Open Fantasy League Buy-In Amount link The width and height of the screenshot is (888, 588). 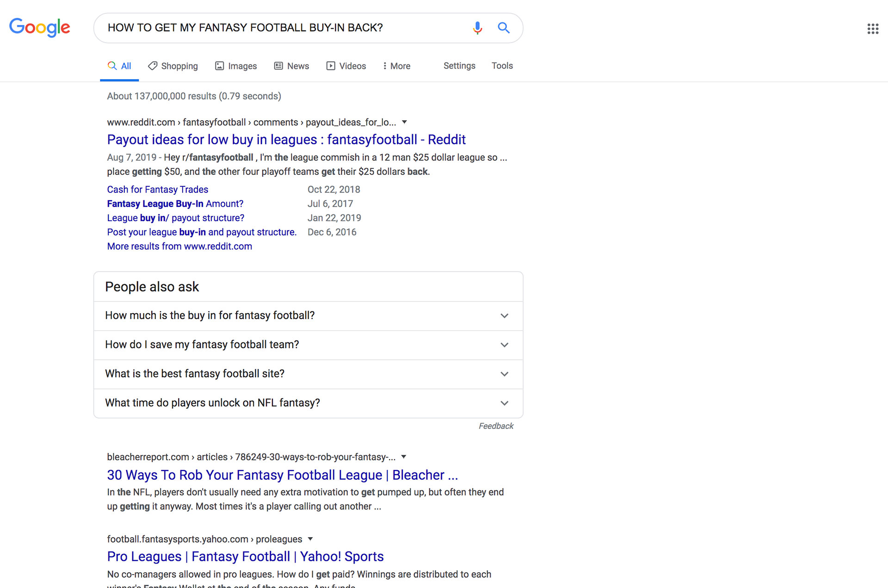pos(175,204)
